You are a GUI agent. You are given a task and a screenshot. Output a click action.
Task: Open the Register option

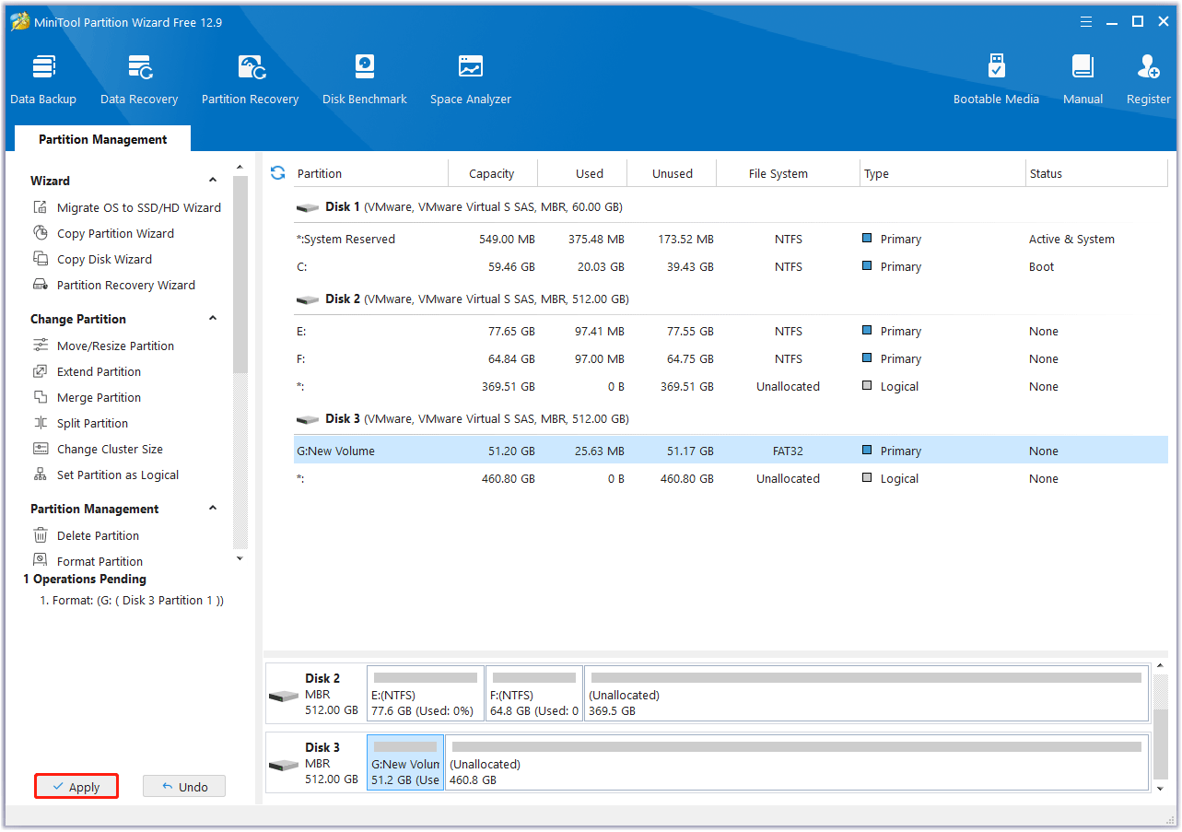pyautogui.click(x=1148, y=79)
